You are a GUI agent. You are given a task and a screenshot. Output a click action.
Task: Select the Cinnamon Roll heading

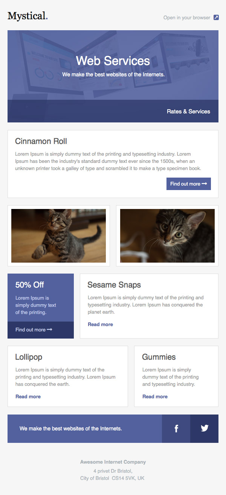pos(41,141)
